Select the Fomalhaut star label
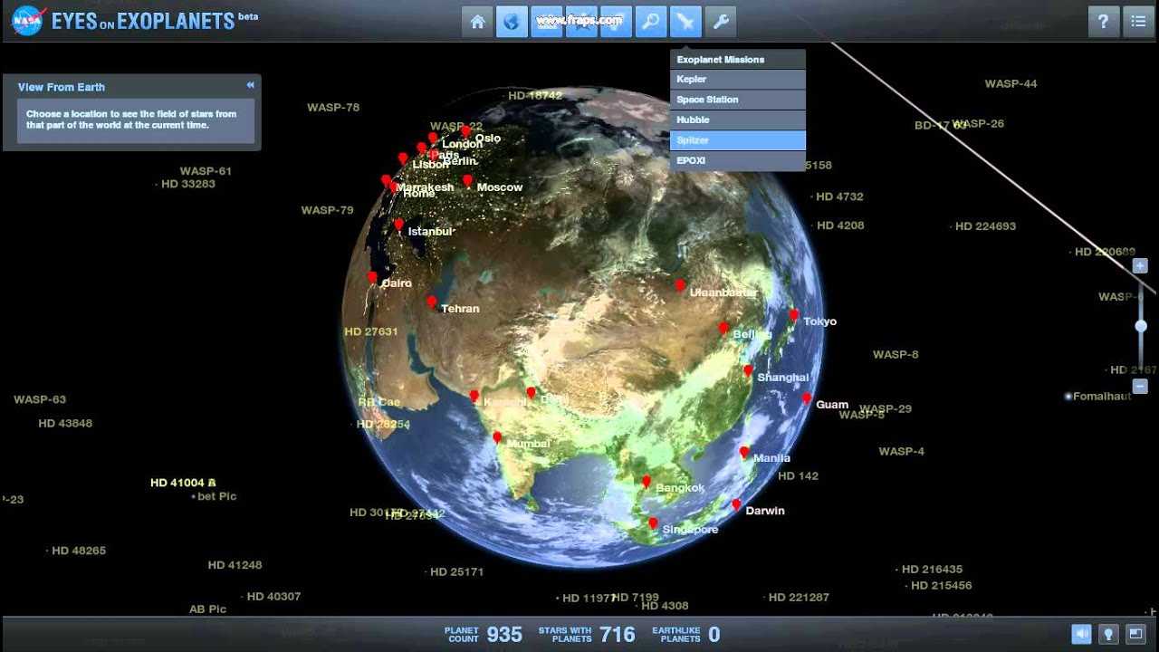 (x=1102, y=397)
